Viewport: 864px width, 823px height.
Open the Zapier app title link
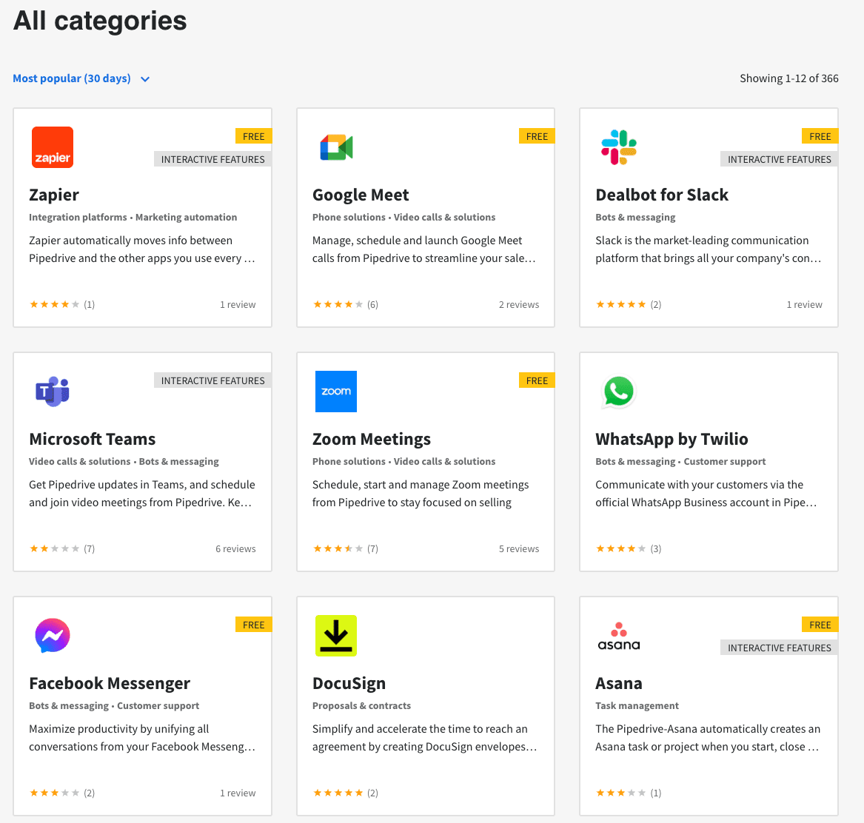click(x=54, y=195)
